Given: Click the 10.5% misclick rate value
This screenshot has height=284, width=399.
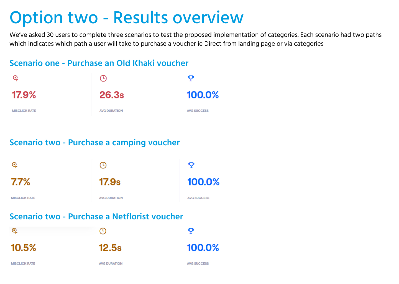Looking at the screenshot, I should point(24,248).
